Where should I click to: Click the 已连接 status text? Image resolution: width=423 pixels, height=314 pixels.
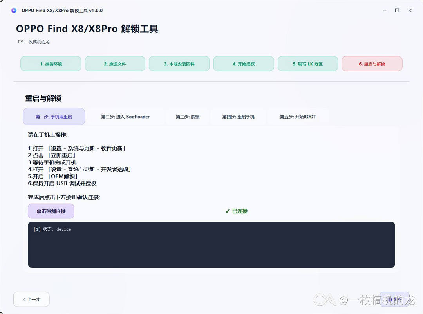coord(237,211)
